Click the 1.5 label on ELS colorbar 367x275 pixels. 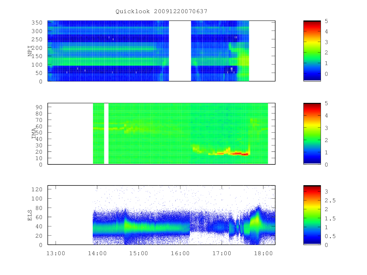[x=330, y=218]
